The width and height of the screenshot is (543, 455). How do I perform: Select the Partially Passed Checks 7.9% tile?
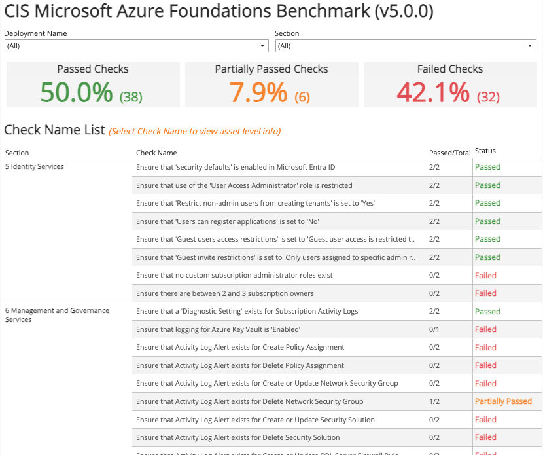point(271,84)
